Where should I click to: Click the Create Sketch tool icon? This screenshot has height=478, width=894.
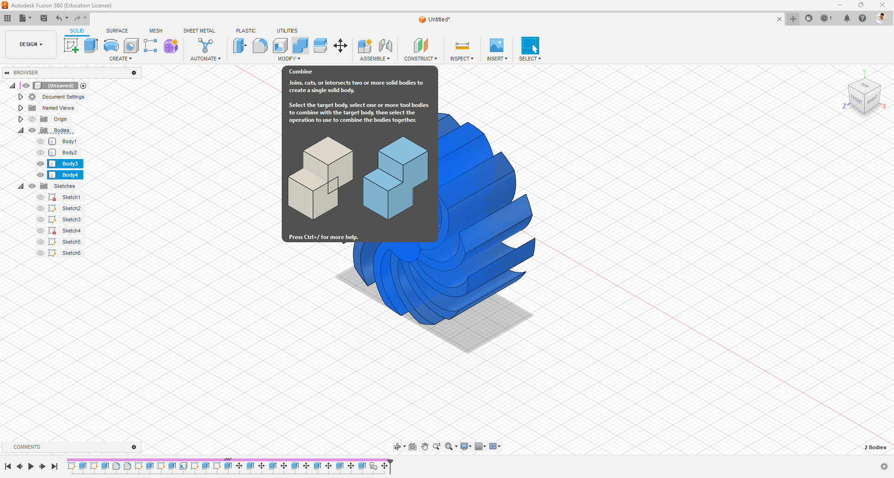[x=71, y=46]
